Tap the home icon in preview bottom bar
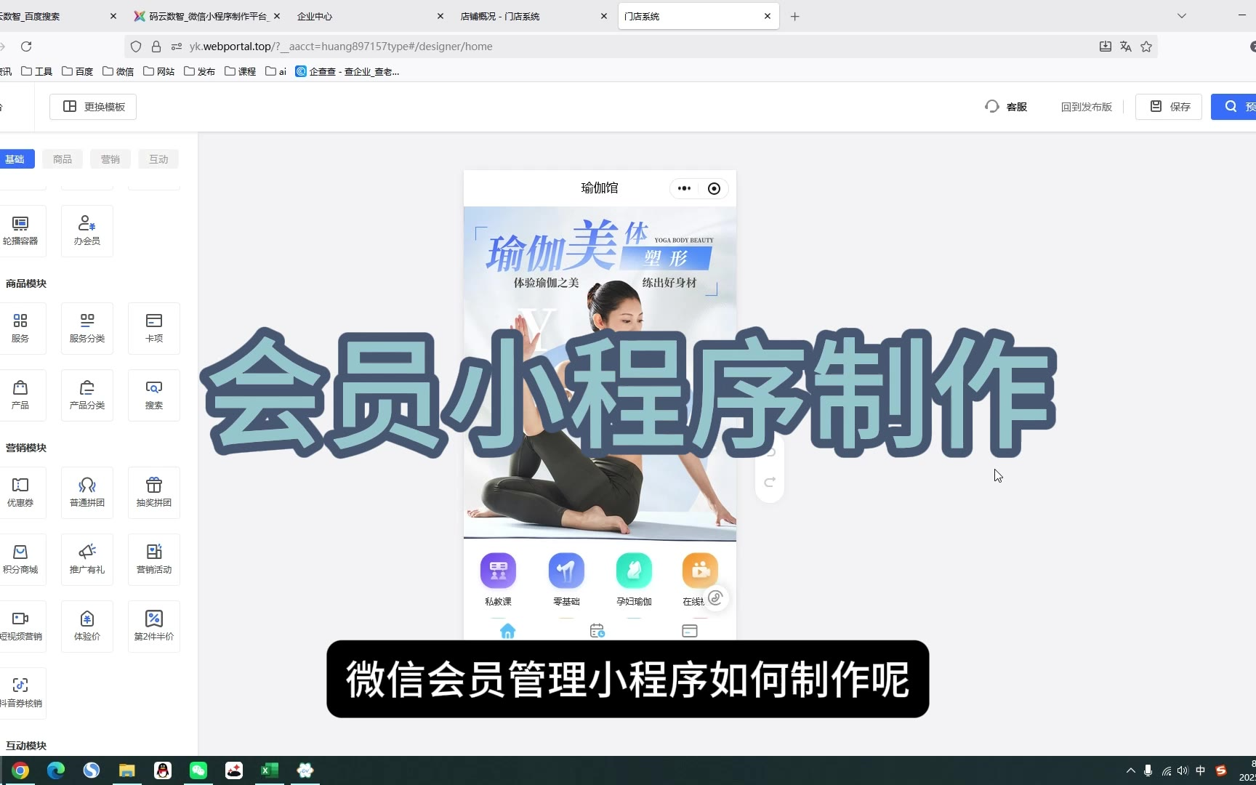1256x785 pixels. (507, 631)
